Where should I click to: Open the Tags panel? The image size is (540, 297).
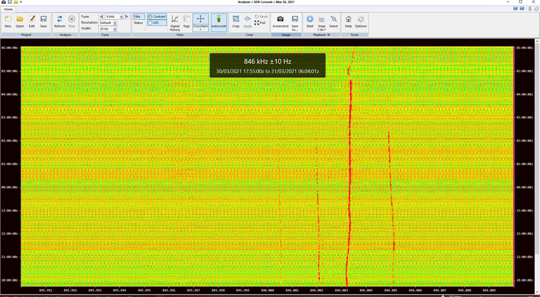(x=186, y=22)
